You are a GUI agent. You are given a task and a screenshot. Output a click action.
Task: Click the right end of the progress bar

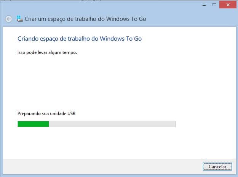[x=173, y=124]
